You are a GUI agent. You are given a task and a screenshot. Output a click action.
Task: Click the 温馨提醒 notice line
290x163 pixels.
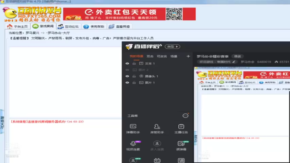81,38
